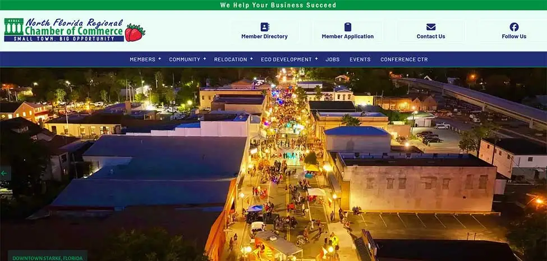Viewport: 547px width, 261px height.
Task: Click North Florida Regional Chamber of Commerce logo text
Action: (x=74, y=27)
